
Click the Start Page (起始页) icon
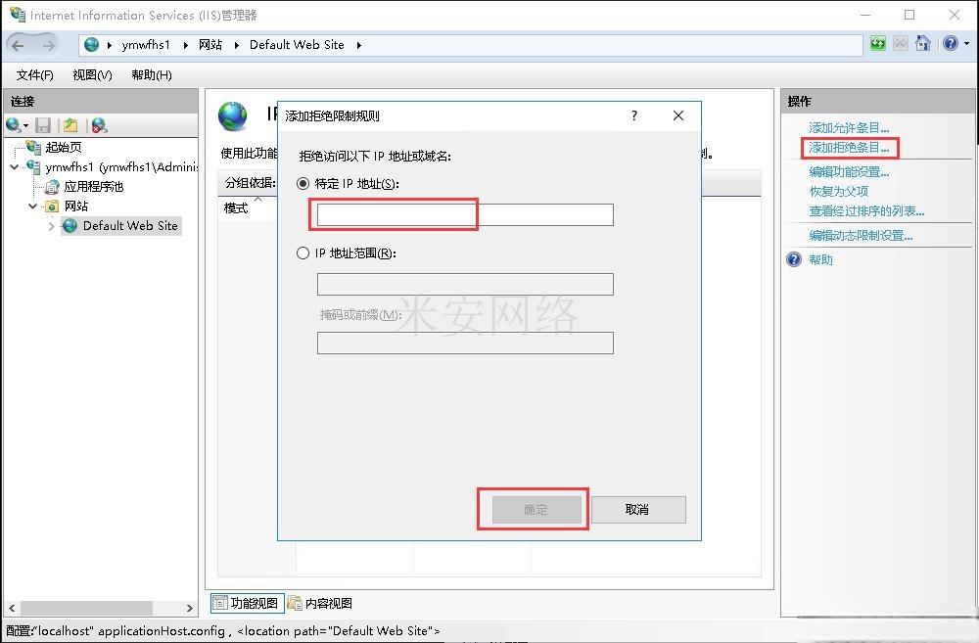tap(33, 147)
